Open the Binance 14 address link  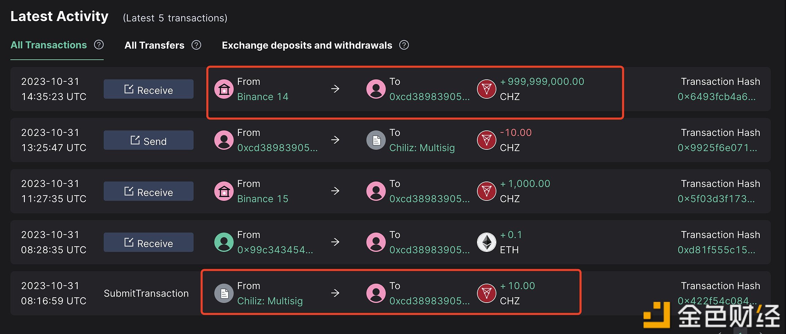point(263,97)
